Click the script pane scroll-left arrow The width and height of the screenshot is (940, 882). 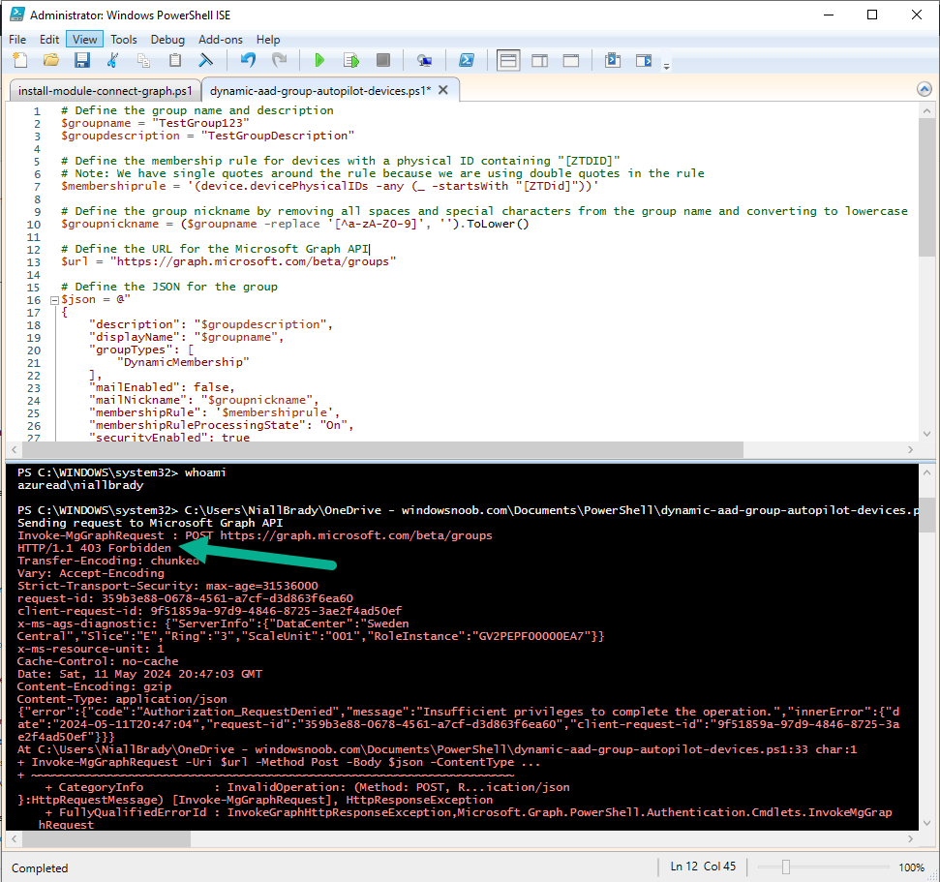15,449
